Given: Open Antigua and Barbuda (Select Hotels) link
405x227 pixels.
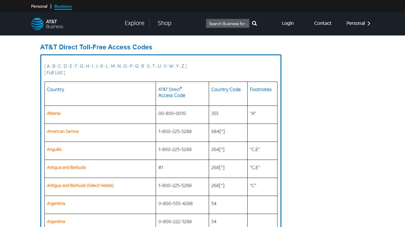Looking at the screenshot, I should pos(80,185).
